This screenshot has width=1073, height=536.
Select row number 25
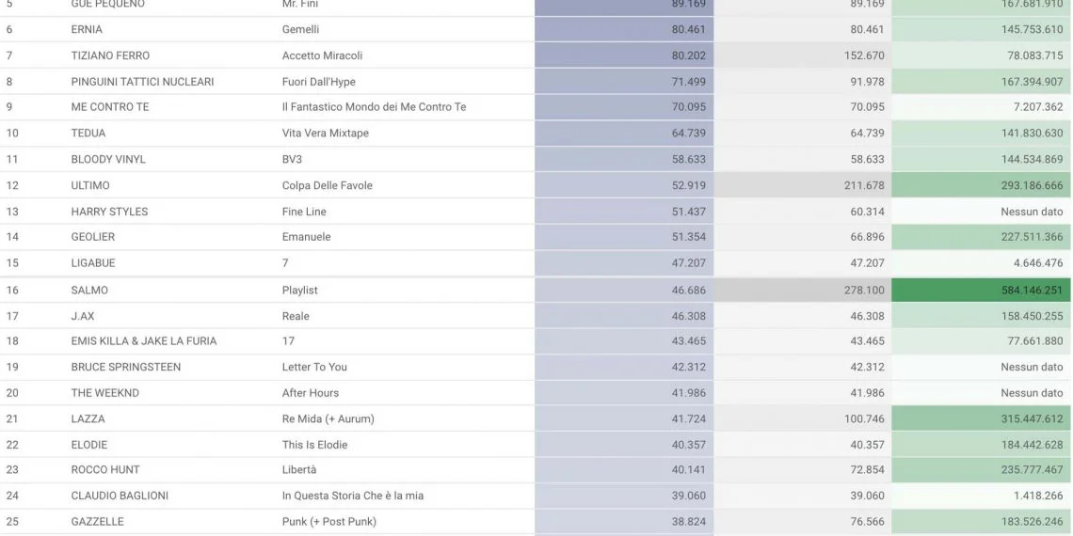point(12,522)
